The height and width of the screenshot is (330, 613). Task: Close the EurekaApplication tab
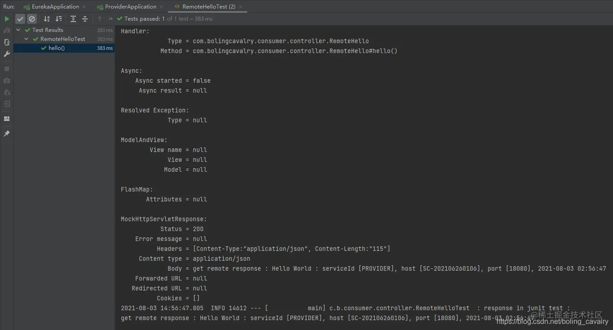[84, 7]
